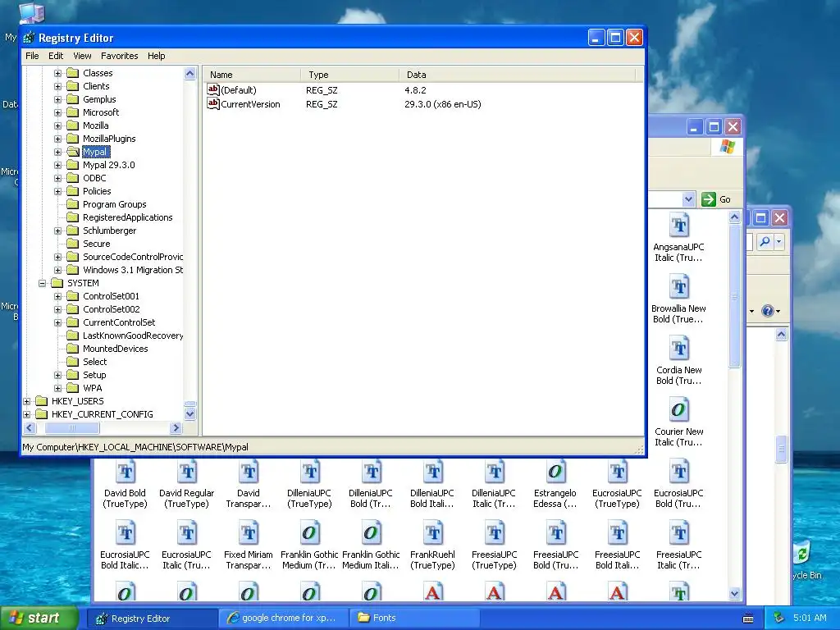This screenshot has height=630, width=840.
Task: Open the Help menu
Action: click(x=157, y=56)
